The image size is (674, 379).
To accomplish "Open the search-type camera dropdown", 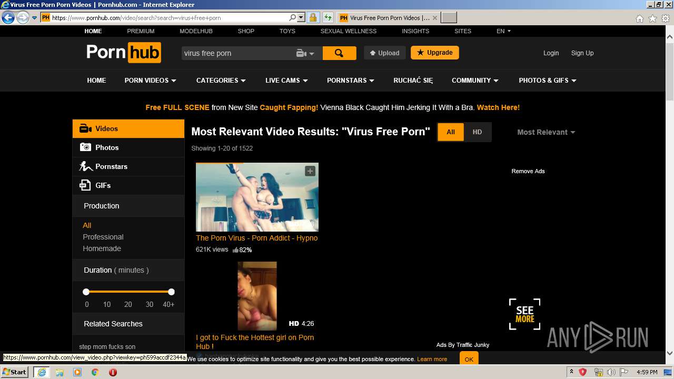I will pos(305,53).
